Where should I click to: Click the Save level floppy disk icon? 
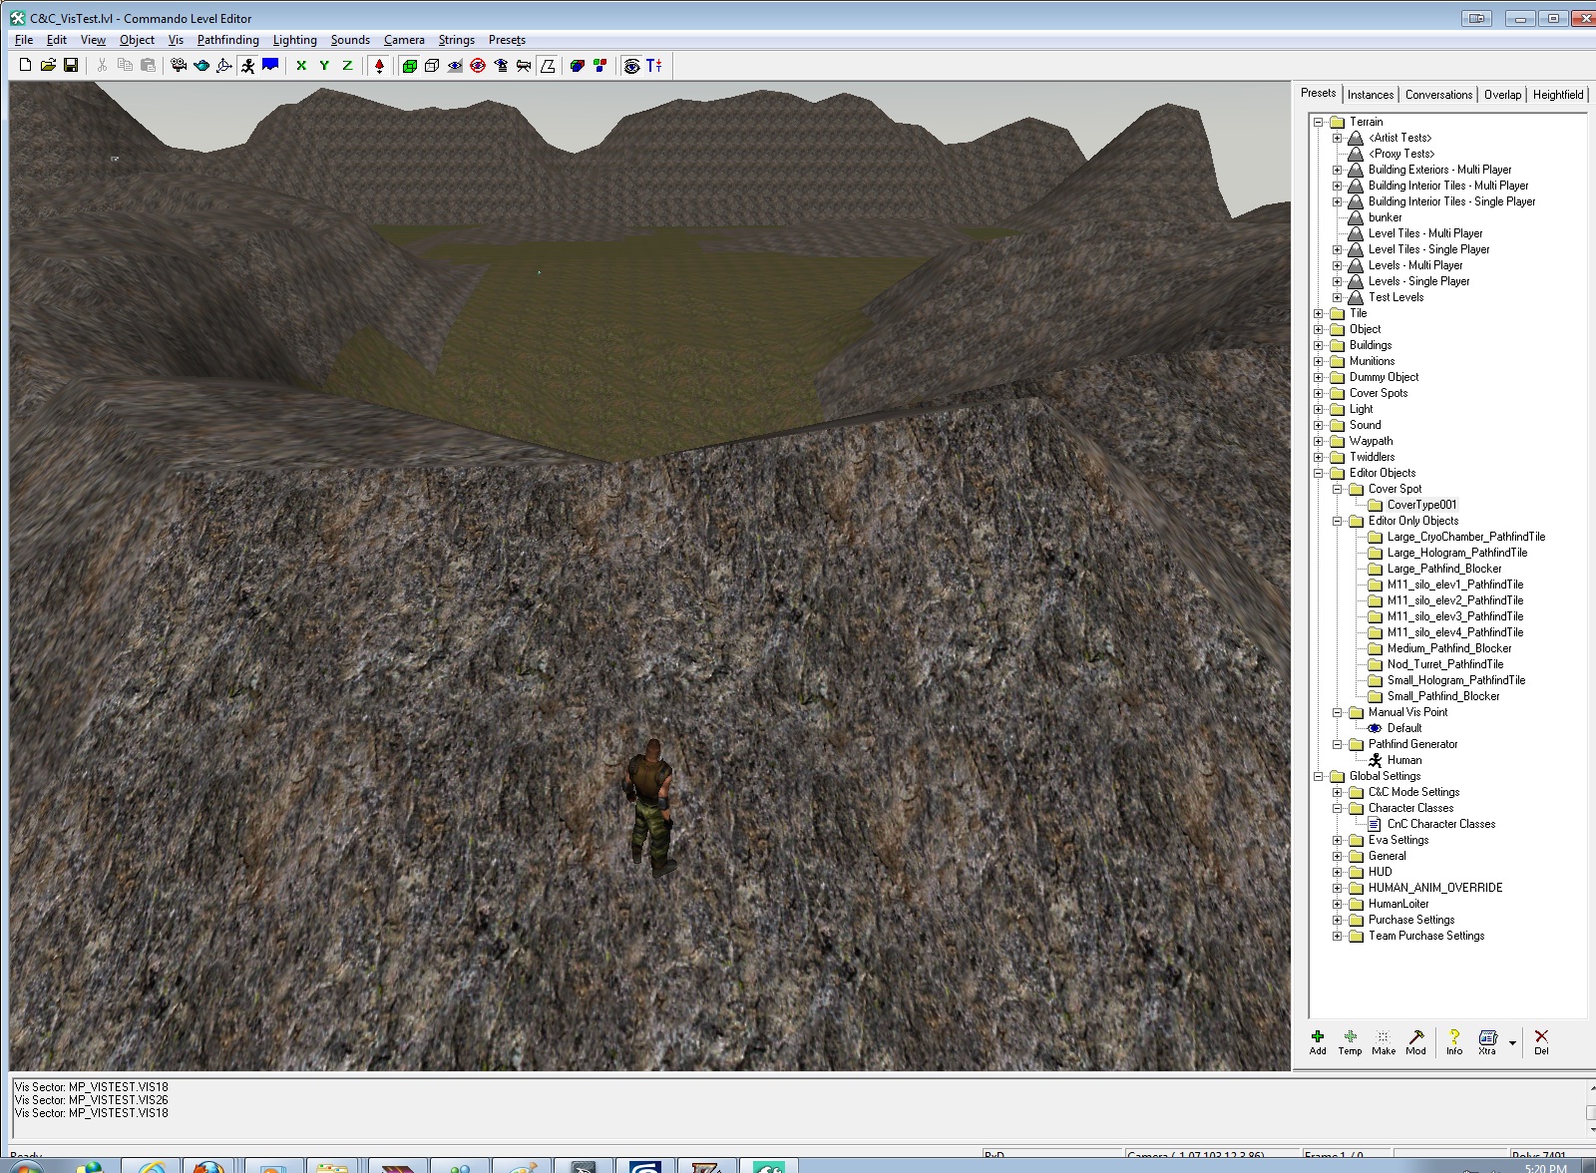coord(71,66)
